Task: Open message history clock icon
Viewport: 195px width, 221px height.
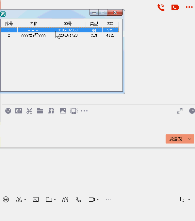Action: pyautogui.click(x=192, y=111)
